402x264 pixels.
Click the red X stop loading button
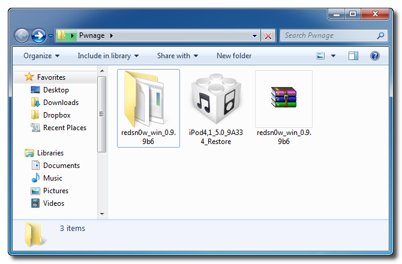pos(268,36)
